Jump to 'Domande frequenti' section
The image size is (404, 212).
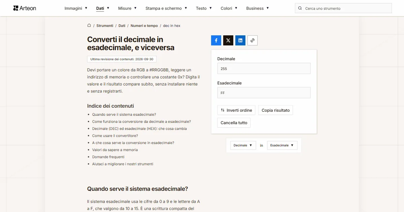click(108, 157)
